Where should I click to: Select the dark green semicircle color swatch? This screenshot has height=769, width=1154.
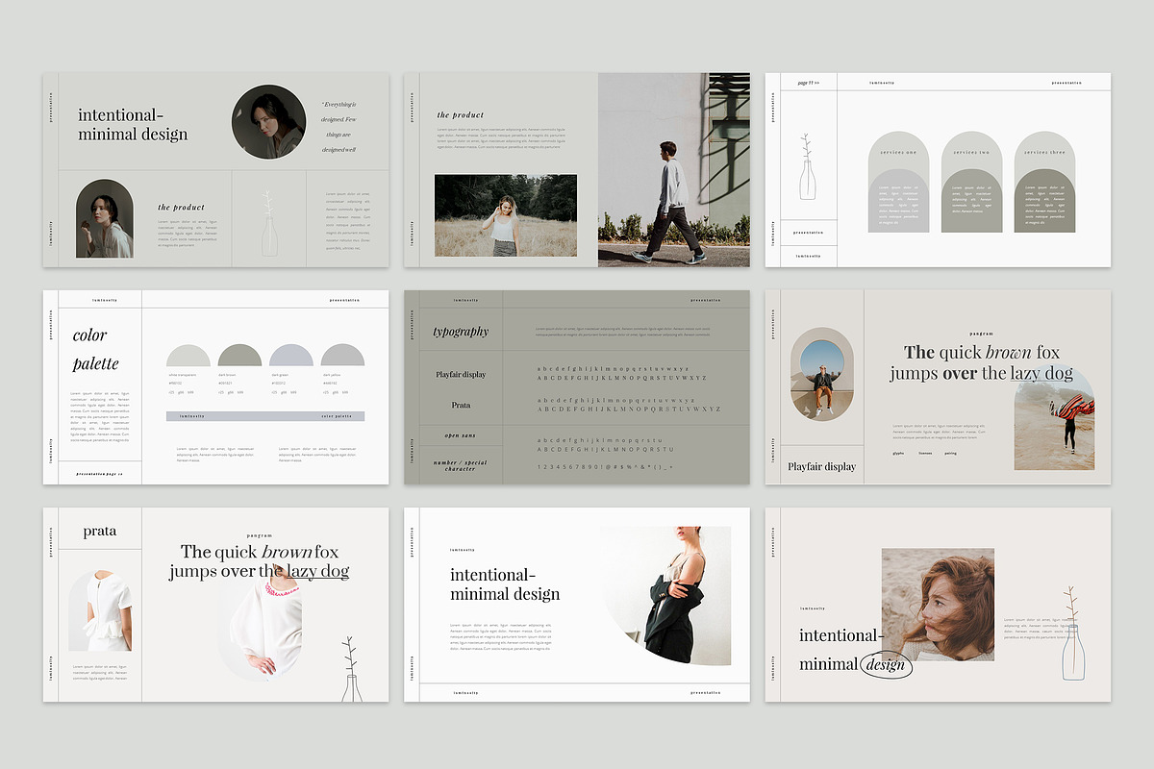point(291,355)
